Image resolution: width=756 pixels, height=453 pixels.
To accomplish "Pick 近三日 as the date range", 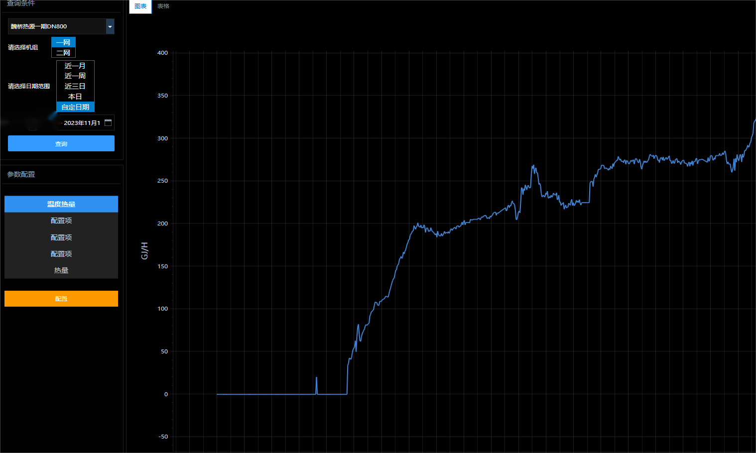I will click(x=75, y=86).
